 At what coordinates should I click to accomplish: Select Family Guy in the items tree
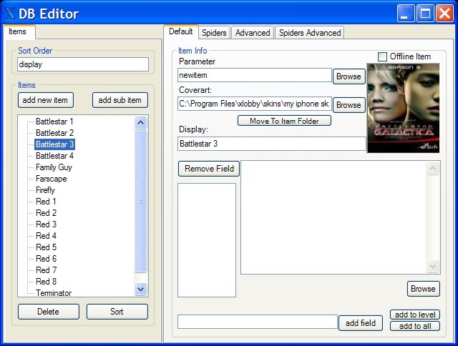54,167
